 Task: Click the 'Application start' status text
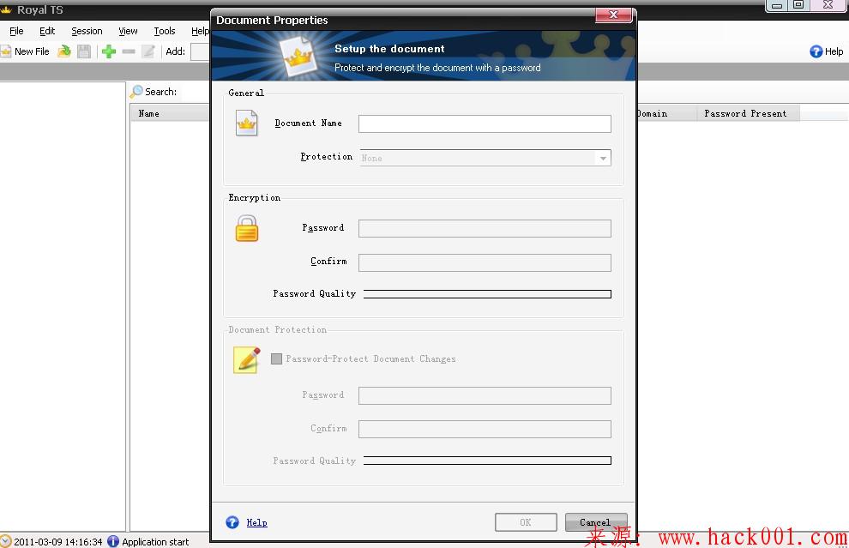pyautogui.click(x=155, y=541)
